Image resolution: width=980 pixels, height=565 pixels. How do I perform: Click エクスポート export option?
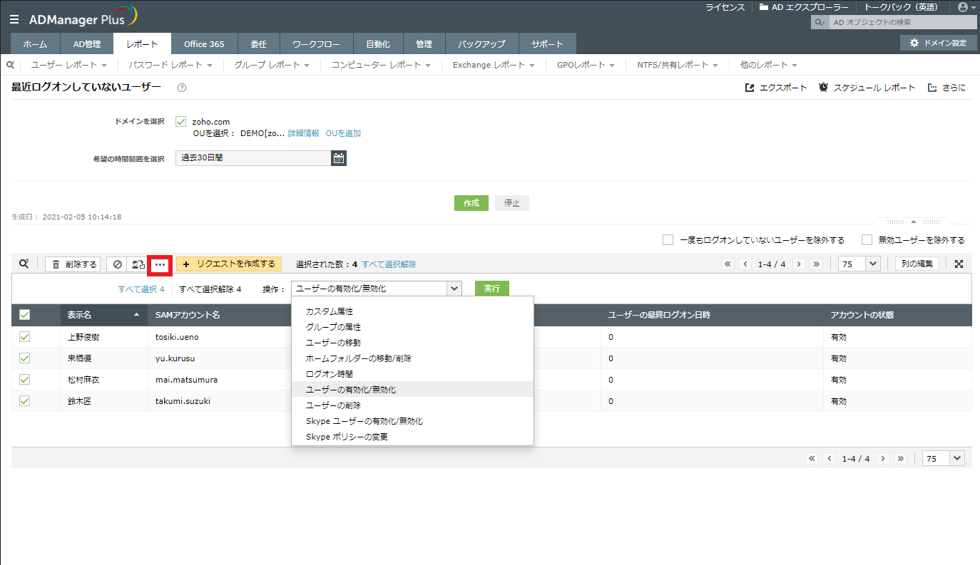(776, 88)
